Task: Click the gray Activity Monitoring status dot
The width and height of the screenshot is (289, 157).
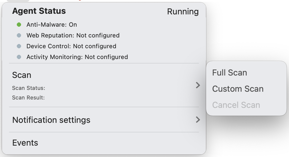Action: click(x=19, y=57)
